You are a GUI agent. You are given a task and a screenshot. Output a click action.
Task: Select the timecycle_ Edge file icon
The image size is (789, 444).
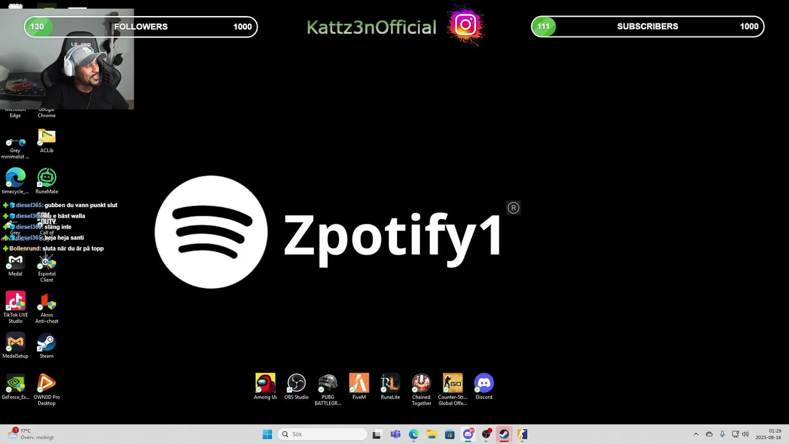(15, 181)
